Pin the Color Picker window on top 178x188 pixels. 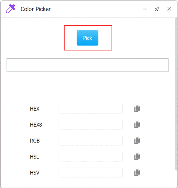coord(157,9)
